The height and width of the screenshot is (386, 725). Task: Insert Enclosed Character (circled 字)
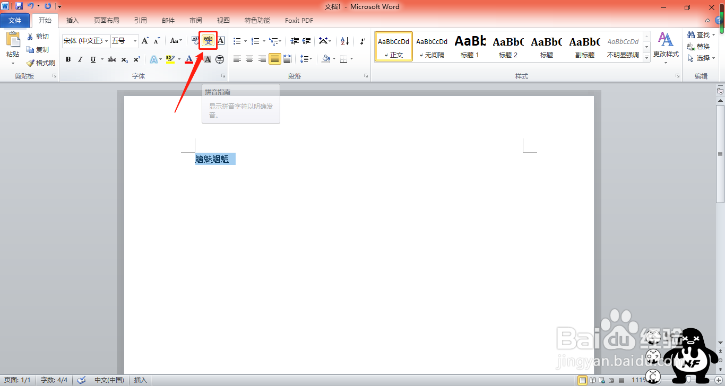tap(220, 59)
